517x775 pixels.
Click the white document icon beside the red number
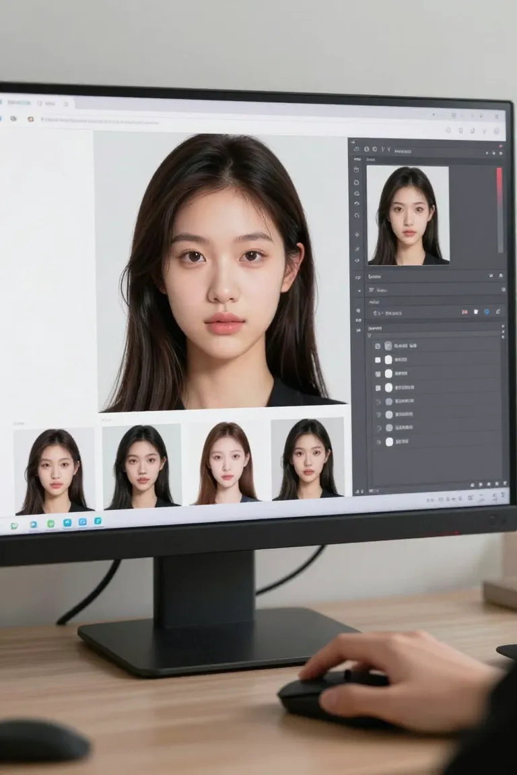[x=476, y=312]
